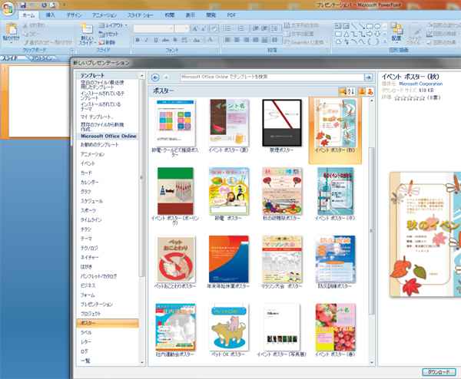The width and height of the screenshot is (461, 379).
Task: Select the ポスター category in list
Action: tap(108, 323)
